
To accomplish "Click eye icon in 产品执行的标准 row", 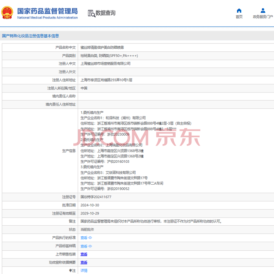I will tap(90, 238).
